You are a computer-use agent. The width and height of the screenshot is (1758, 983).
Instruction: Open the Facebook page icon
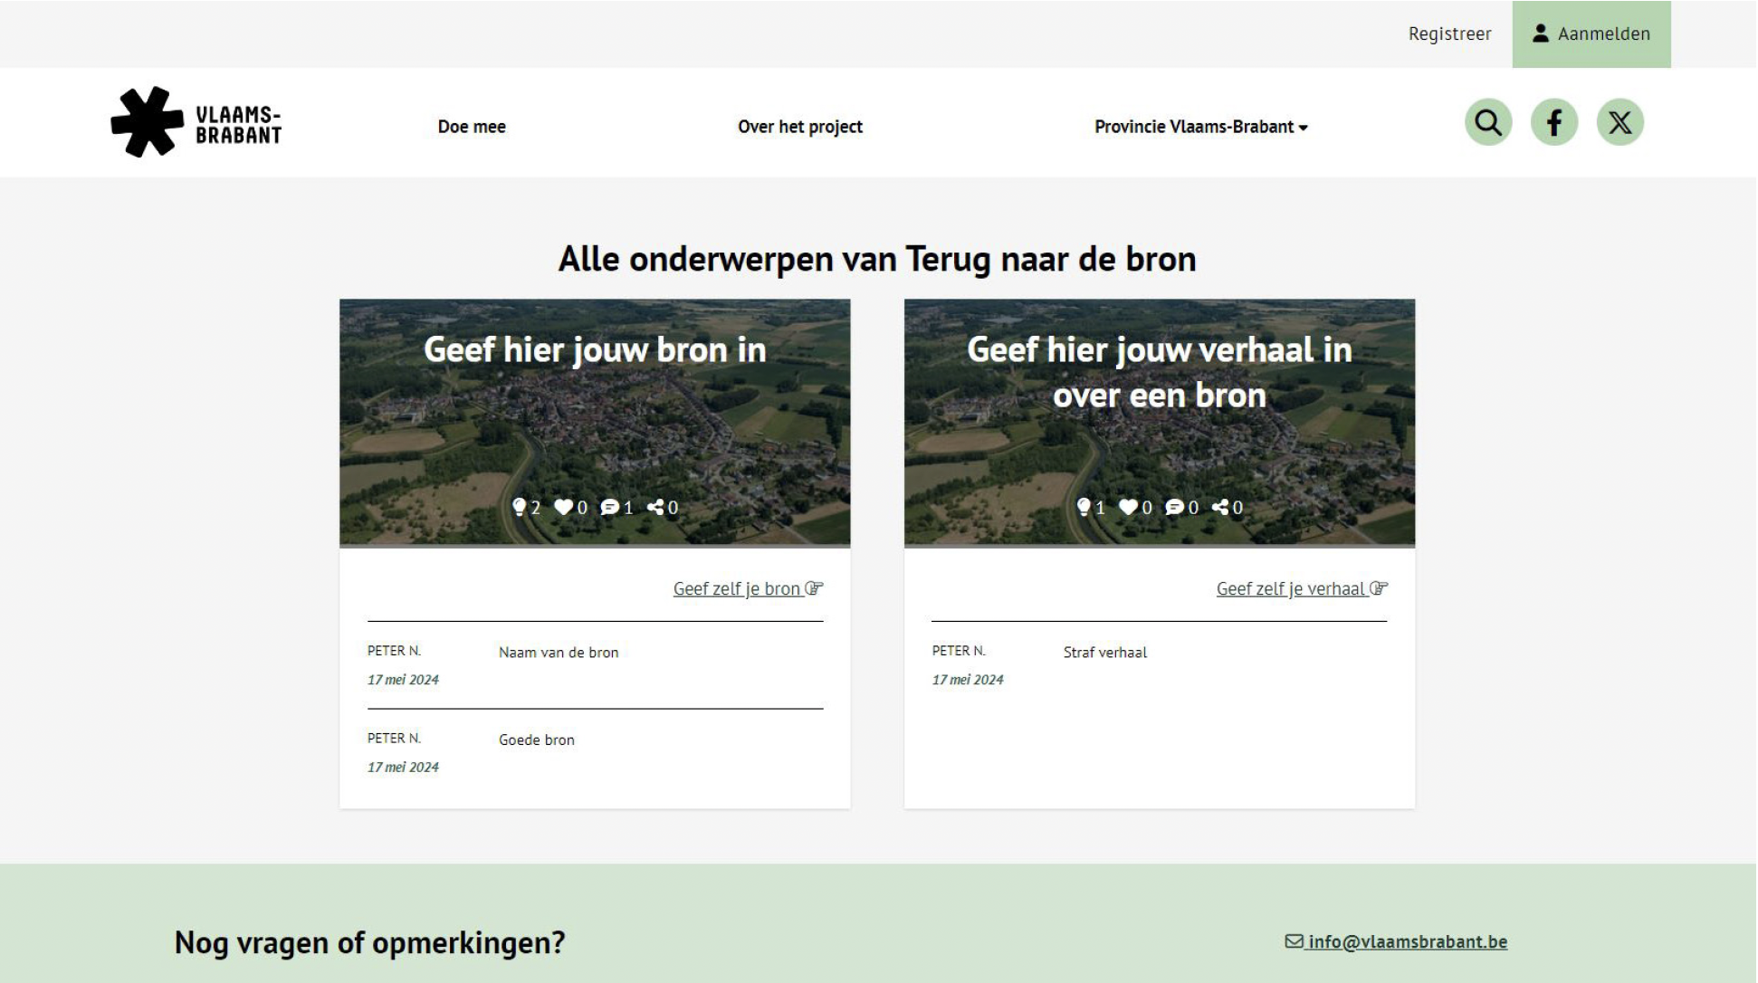(1554, 122)
